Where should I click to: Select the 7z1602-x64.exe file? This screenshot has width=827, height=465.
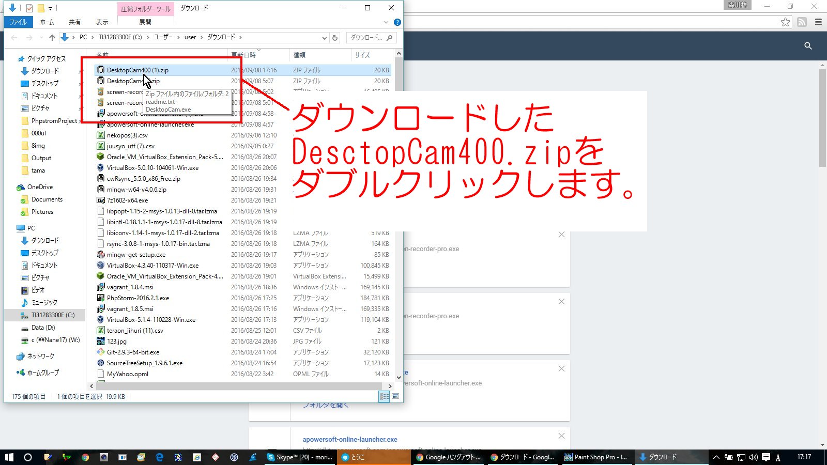coord(127,200)
